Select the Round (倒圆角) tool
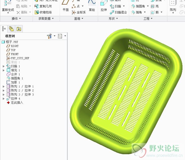The width and height of the screenshot is (185, 160). tap(138, 6)
